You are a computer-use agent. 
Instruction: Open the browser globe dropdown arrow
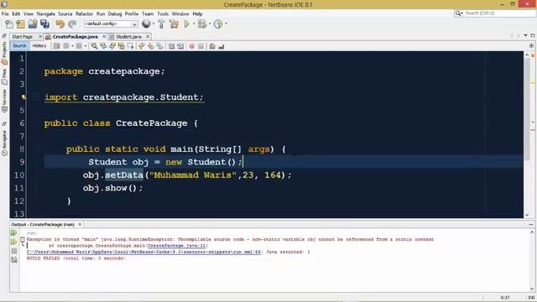[153, 24]
